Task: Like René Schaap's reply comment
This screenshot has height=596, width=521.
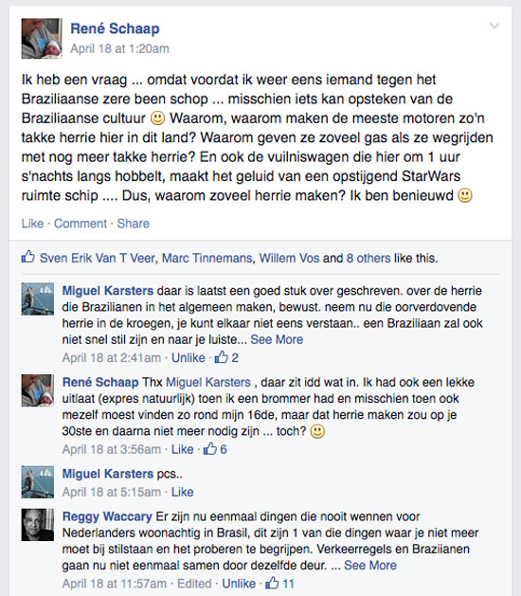Action: 183,449
